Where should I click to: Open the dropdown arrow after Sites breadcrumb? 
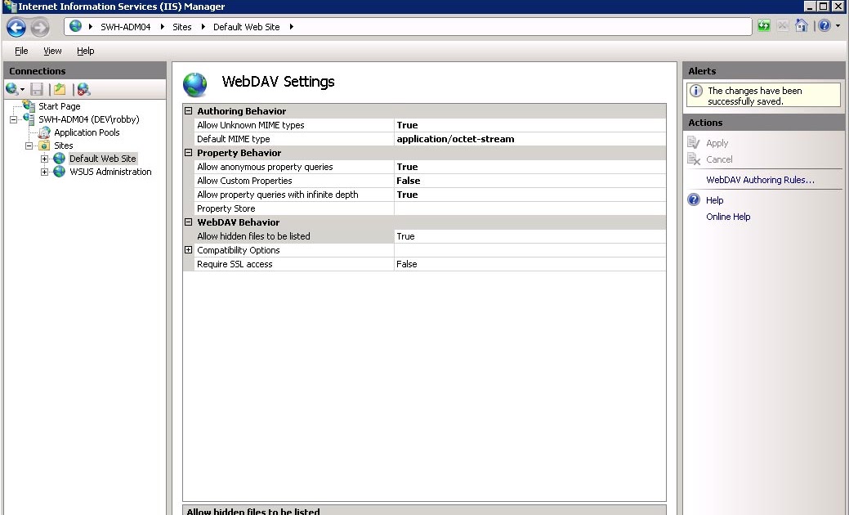[x=203, y=26]
